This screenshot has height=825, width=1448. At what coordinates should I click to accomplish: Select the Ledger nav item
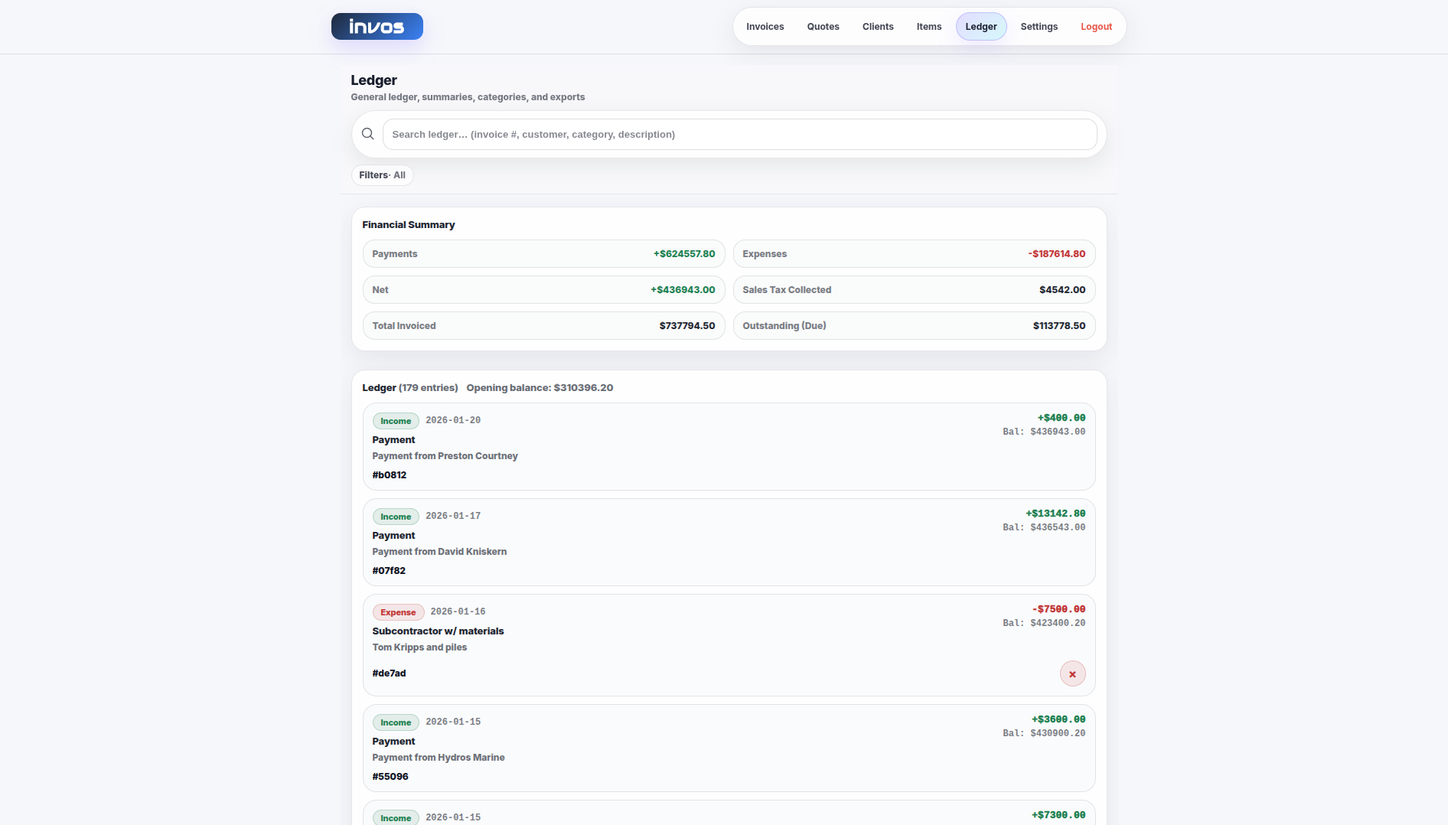(x=981, y=27)
